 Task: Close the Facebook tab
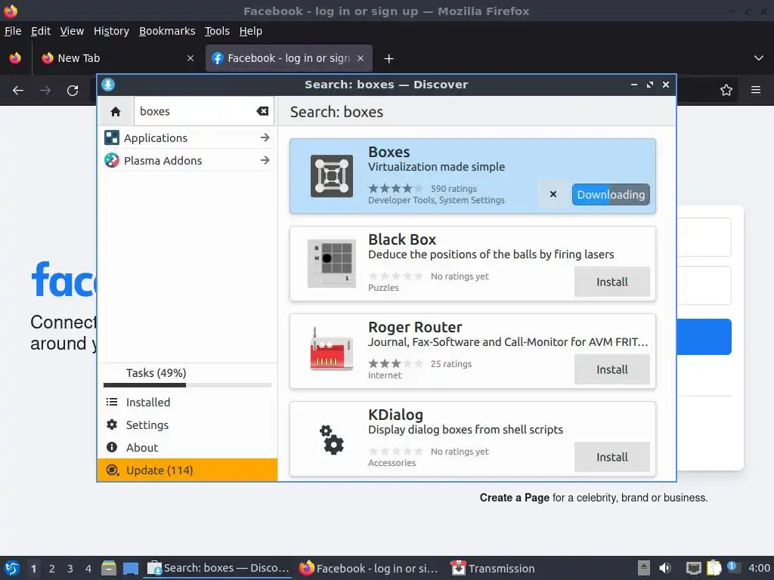[x=361, y=58]
